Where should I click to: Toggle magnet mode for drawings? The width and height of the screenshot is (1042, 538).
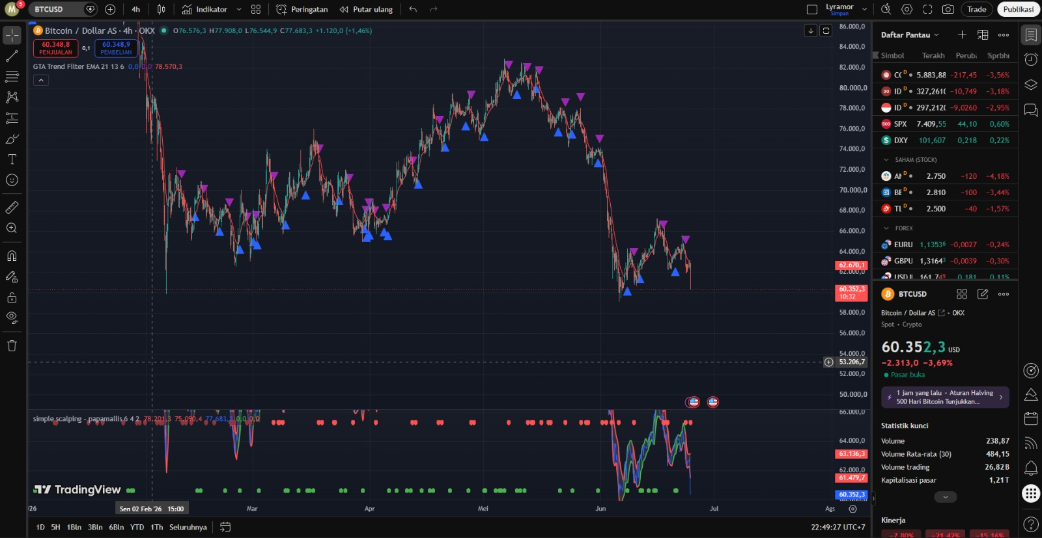pyautogui.click(x=12, y=256)
